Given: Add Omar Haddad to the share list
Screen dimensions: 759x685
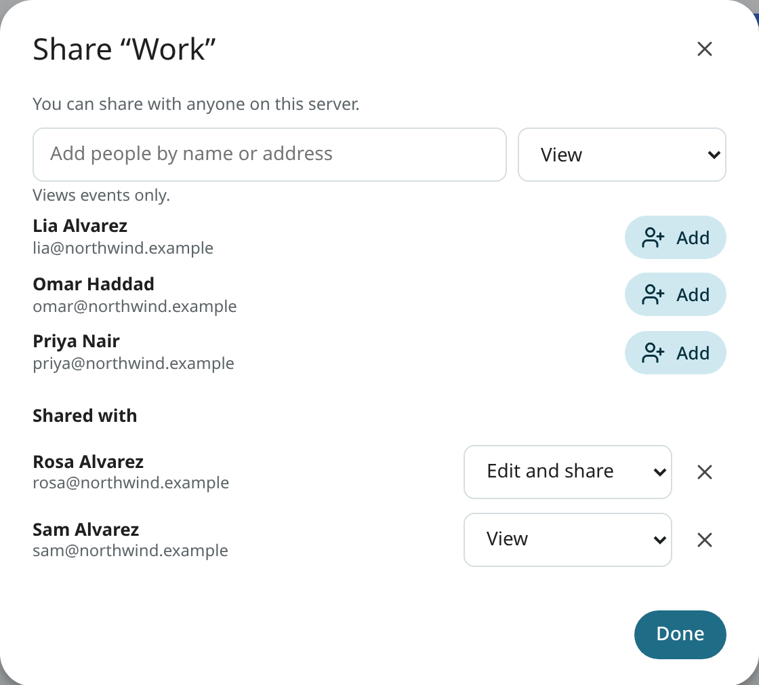Looking at the screenshot, I should (675, 294).
